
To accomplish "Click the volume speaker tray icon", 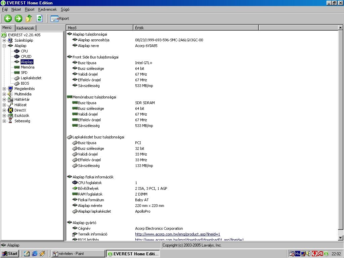I will point(308,254).
